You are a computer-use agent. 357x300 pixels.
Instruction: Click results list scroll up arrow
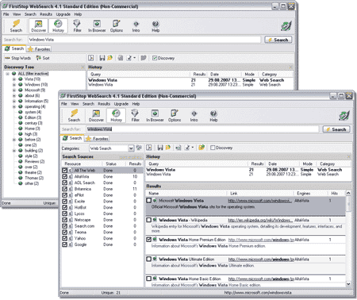pos(348,193)
